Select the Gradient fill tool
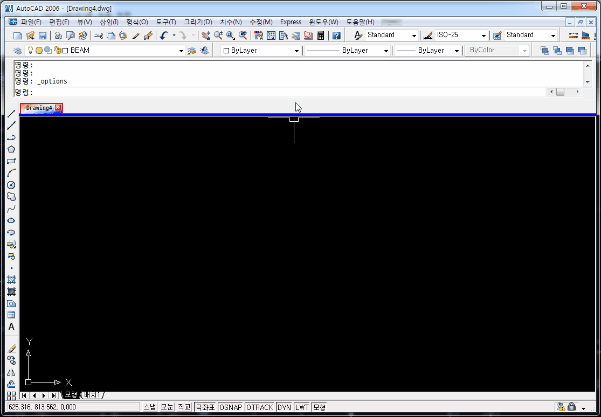 pos(11,291)
